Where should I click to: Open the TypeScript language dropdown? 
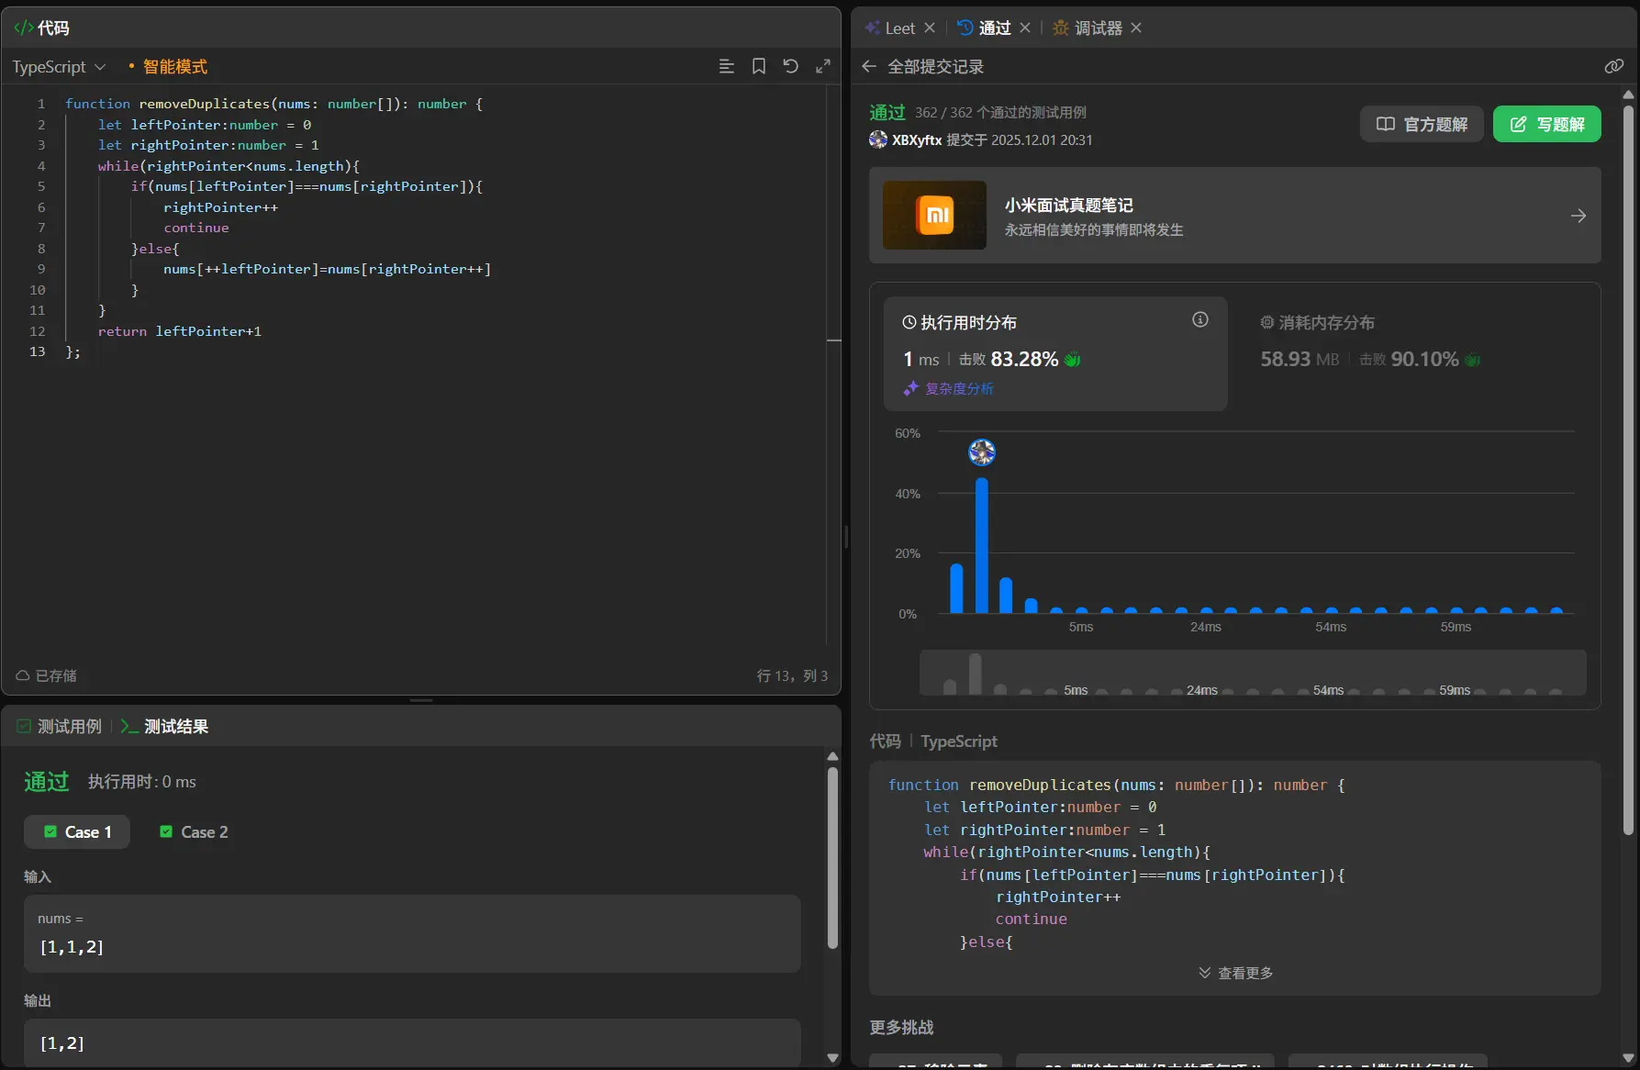coord(59,66)
